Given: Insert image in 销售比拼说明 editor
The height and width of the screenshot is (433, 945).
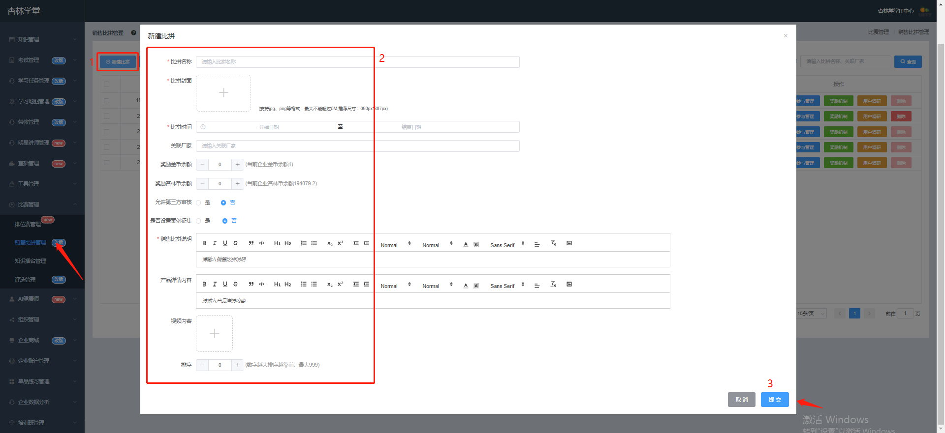Looking at the screenshot, I should pyautogui.click(x=569, y=243).
